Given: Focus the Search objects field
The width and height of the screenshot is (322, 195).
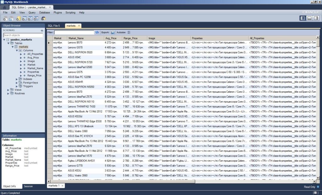Looking at the screenshot, I should tap(23, 35).
